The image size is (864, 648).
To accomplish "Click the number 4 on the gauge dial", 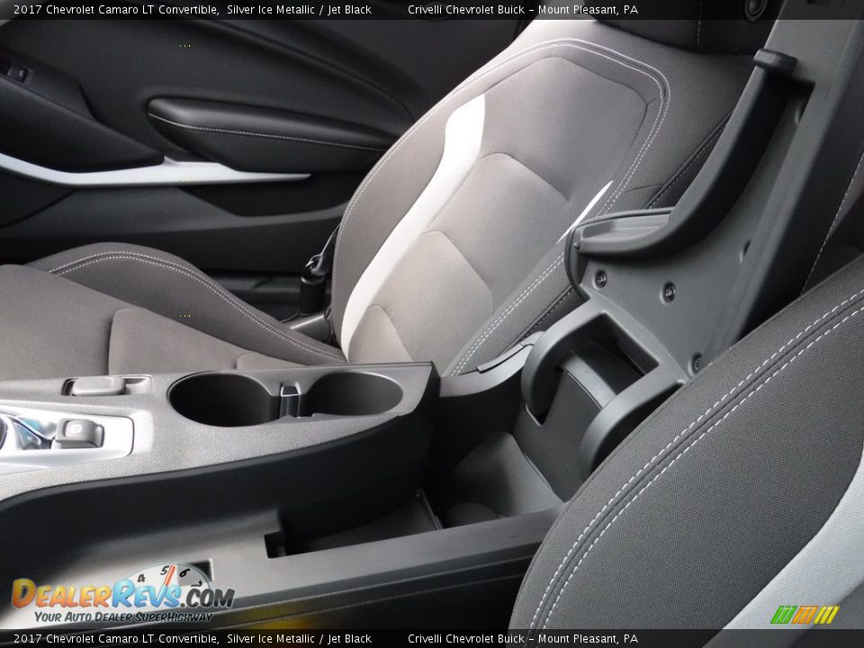I will tap(139, 578).
